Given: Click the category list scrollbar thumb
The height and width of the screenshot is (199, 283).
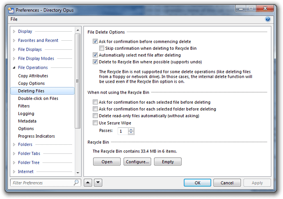Looking at the screenshot, I should [x=78, y=81].
